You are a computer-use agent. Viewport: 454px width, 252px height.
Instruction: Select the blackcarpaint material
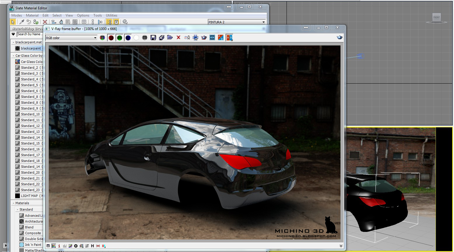point(29,48)
